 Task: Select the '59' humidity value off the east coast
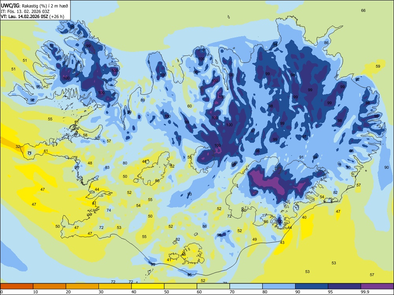(378, 66)
